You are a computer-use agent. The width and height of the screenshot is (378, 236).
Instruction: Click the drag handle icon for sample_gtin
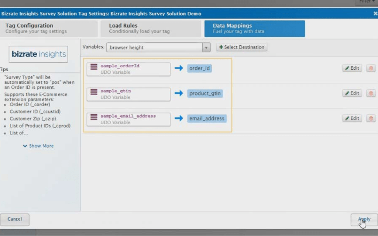[94, 92]
